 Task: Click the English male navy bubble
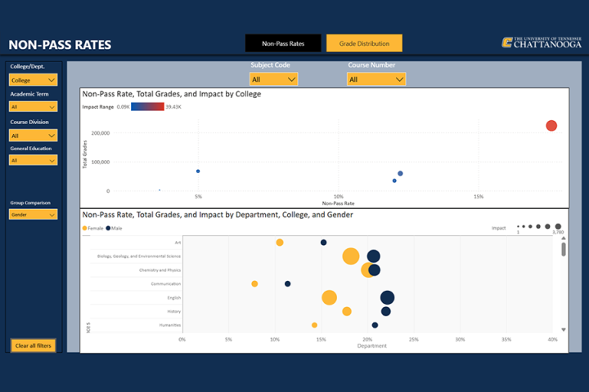[387, 297]
